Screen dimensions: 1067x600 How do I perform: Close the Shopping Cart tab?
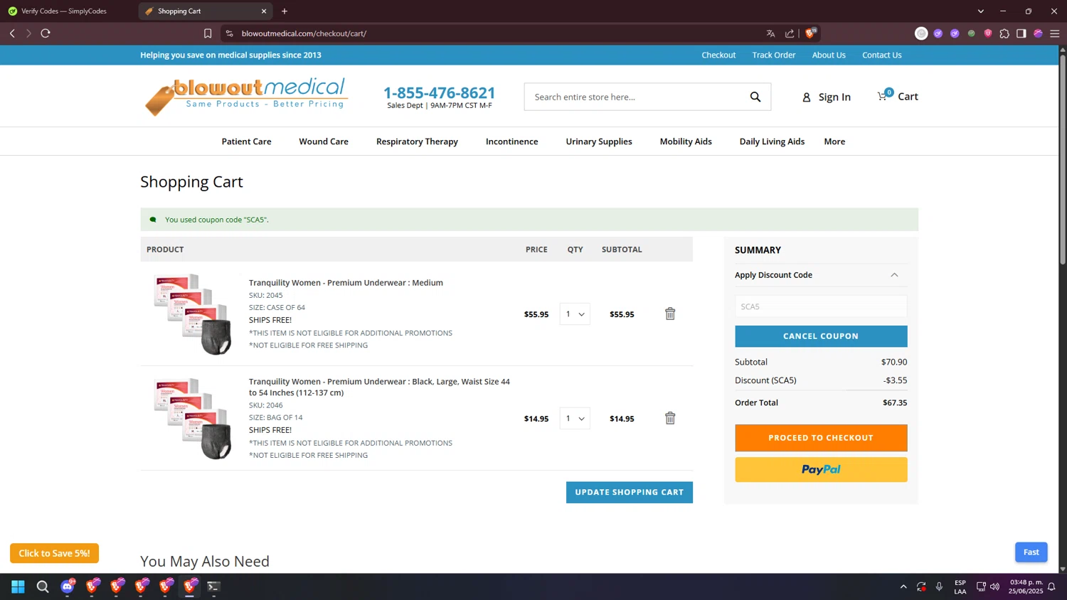tap(264, 11)
